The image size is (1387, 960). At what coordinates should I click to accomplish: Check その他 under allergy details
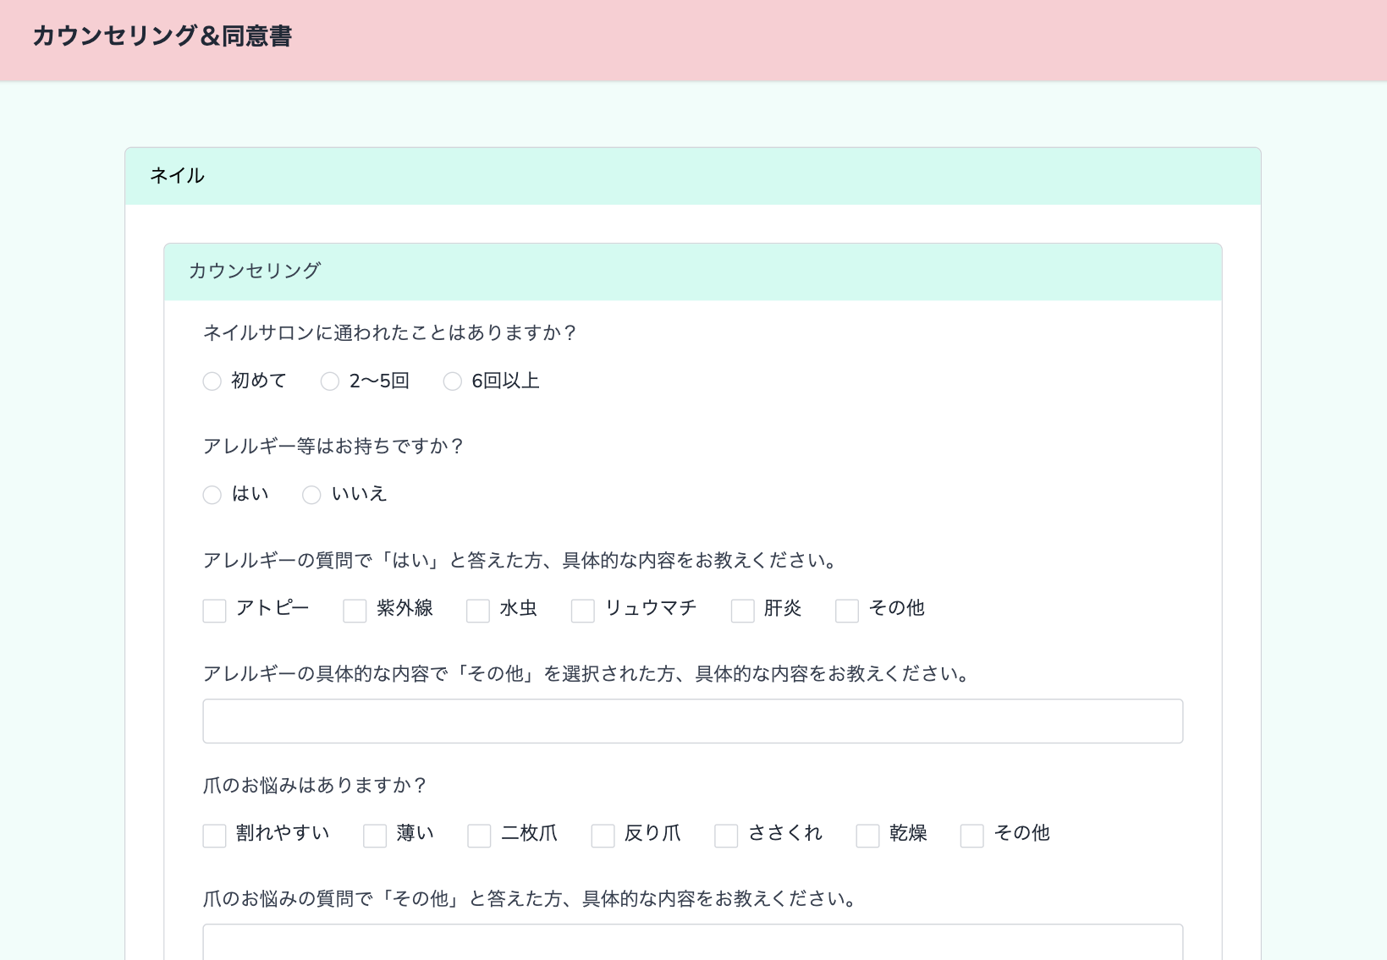click(x=847, y=611)
